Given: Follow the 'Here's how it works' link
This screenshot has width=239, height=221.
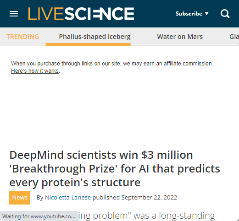Looking at the screenshot, I should click(x=35, y=71).
